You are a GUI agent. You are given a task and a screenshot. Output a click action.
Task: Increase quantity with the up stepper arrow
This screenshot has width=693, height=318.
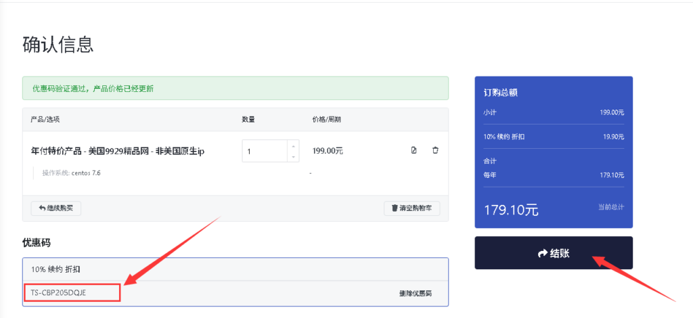tap(292, 145)
